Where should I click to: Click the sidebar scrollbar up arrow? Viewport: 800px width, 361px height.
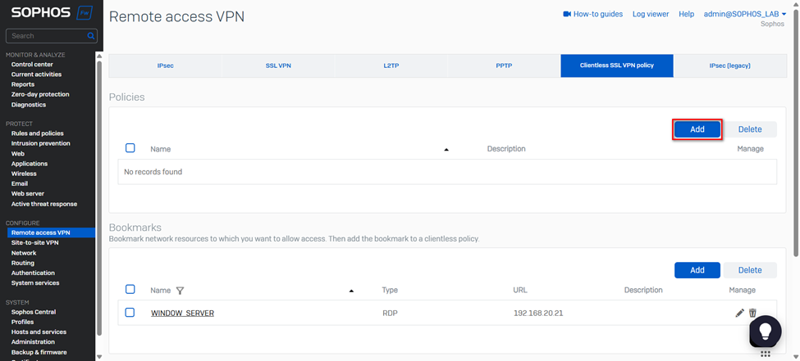pyautogui.click(x=99, y=56)
